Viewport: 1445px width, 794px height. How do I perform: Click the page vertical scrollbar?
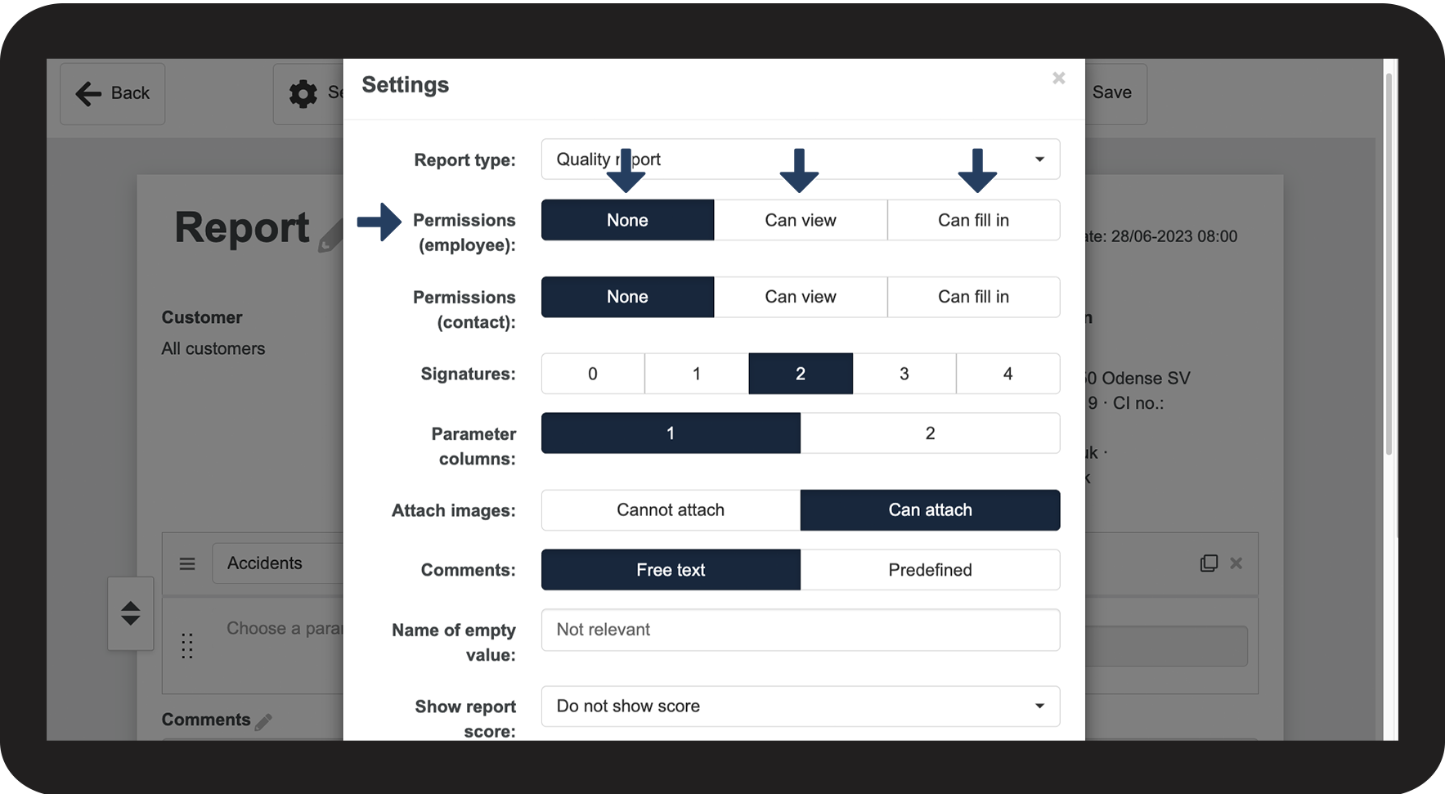point(1389,266)
